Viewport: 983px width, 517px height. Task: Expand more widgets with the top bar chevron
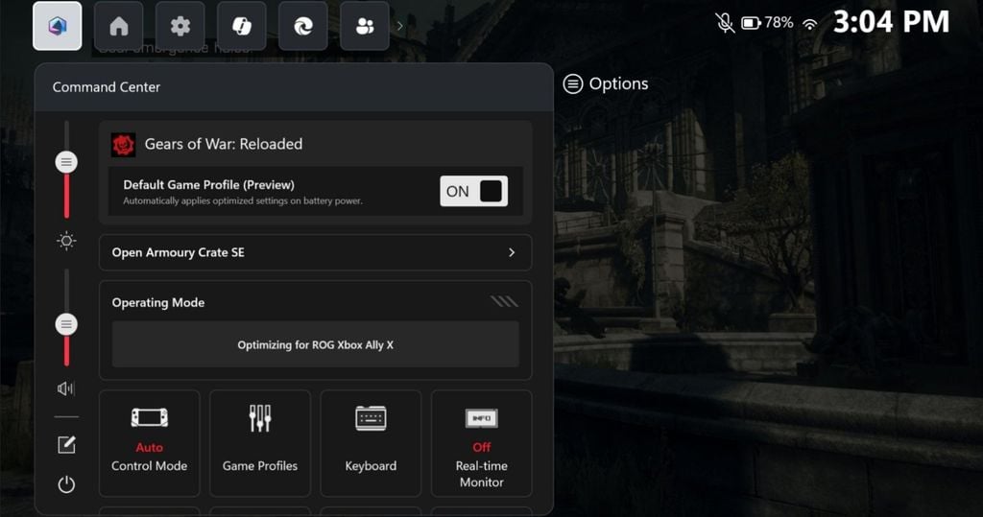[x=400, y=27]
